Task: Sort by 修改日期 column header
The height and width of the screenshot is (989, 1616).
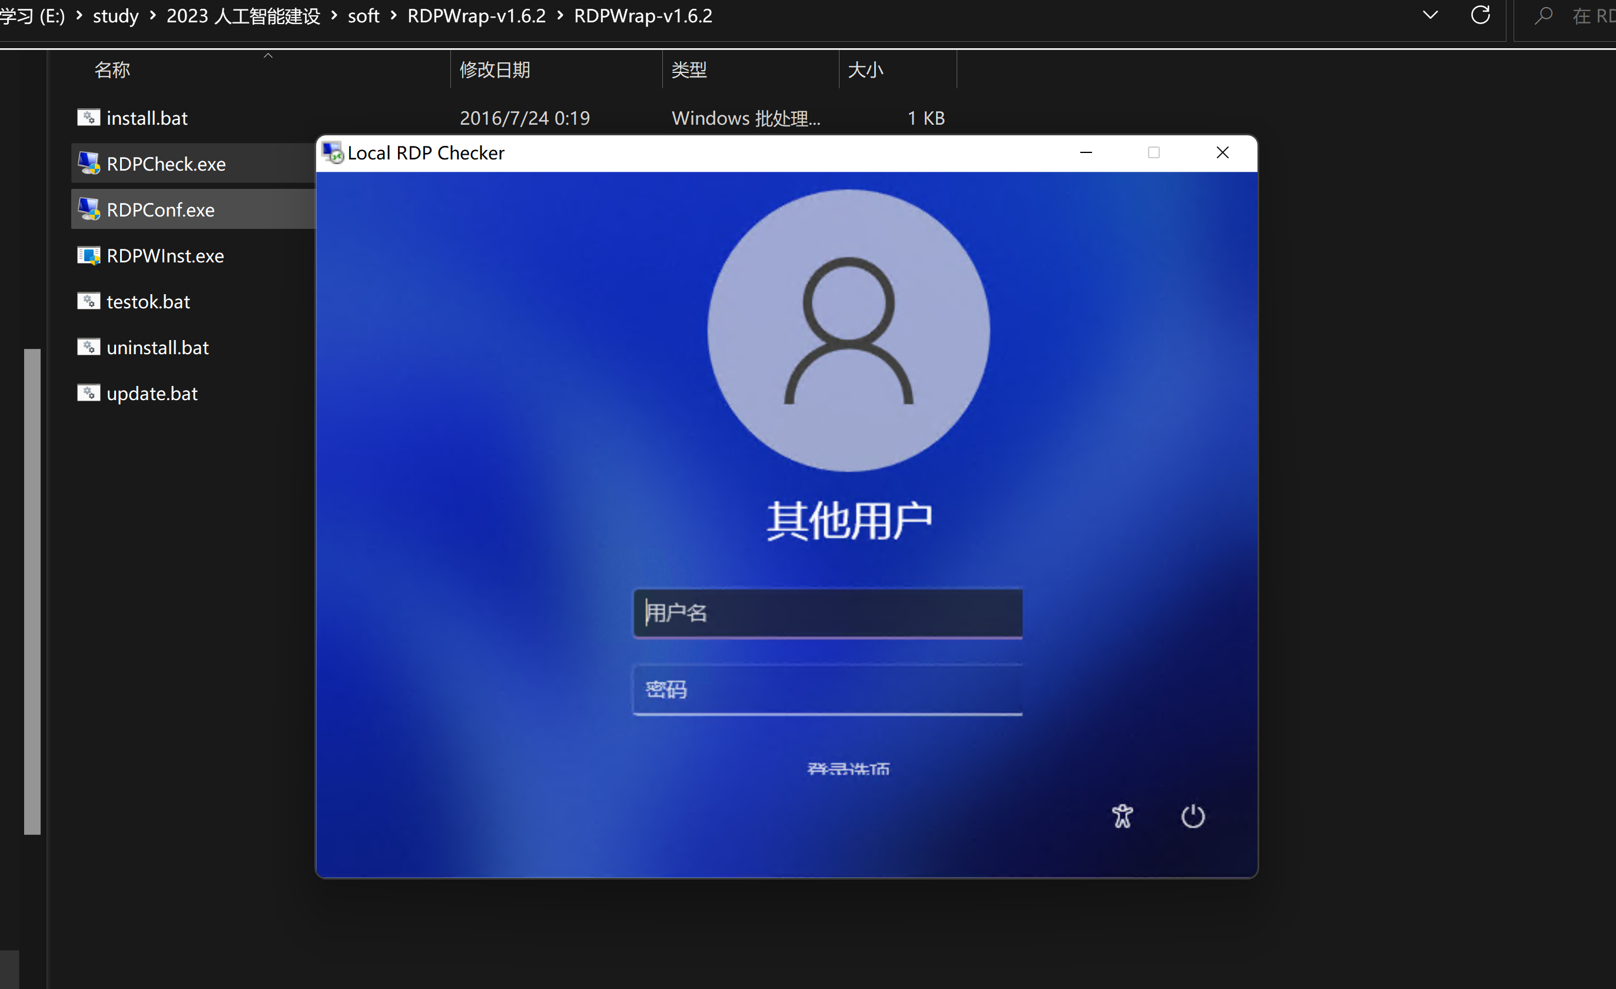Action: point(495,69)
